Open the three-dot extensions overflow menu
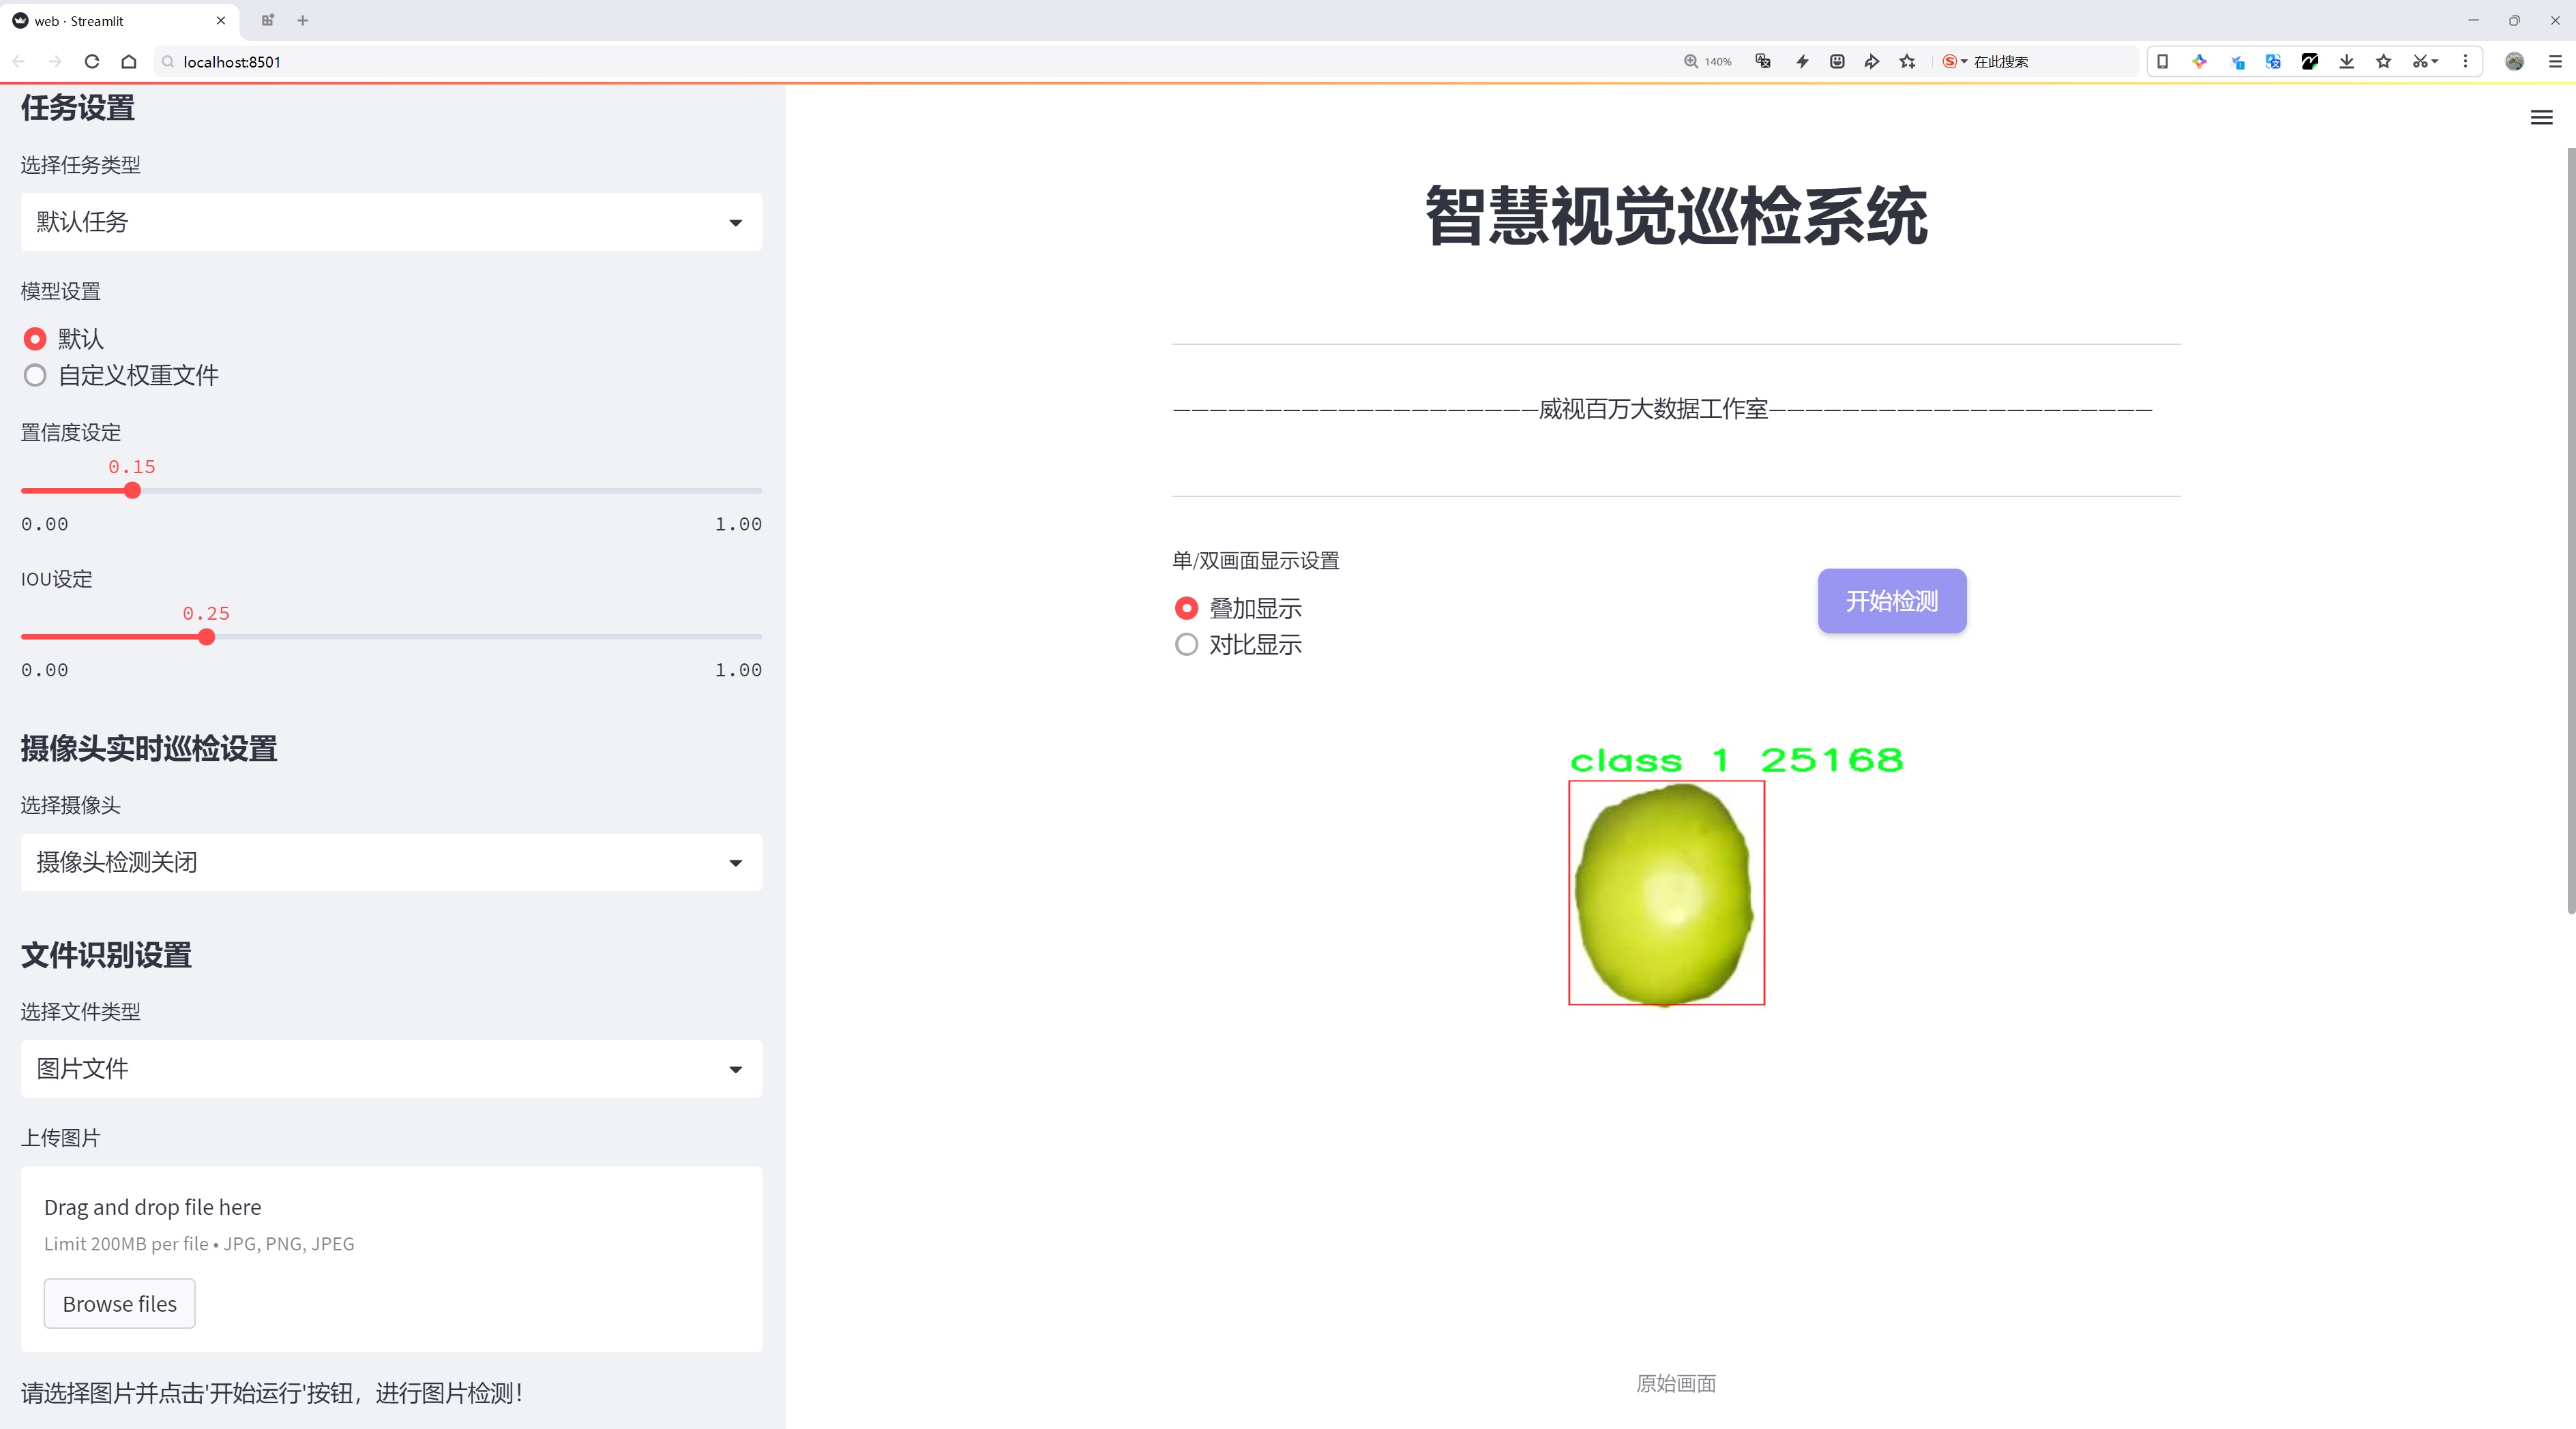This screenshot has height=1429, width=2576. [2465, 61]
